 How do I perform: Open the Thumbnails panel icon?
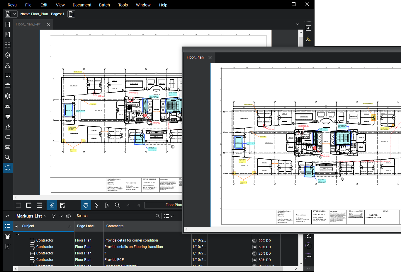8,45
